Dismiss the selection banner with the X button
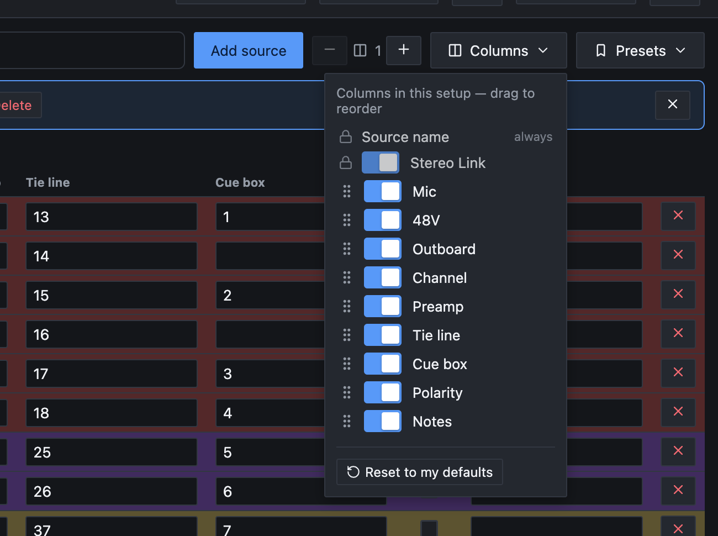This screenshot has width=718, height=536. click(x=673, y=105)
